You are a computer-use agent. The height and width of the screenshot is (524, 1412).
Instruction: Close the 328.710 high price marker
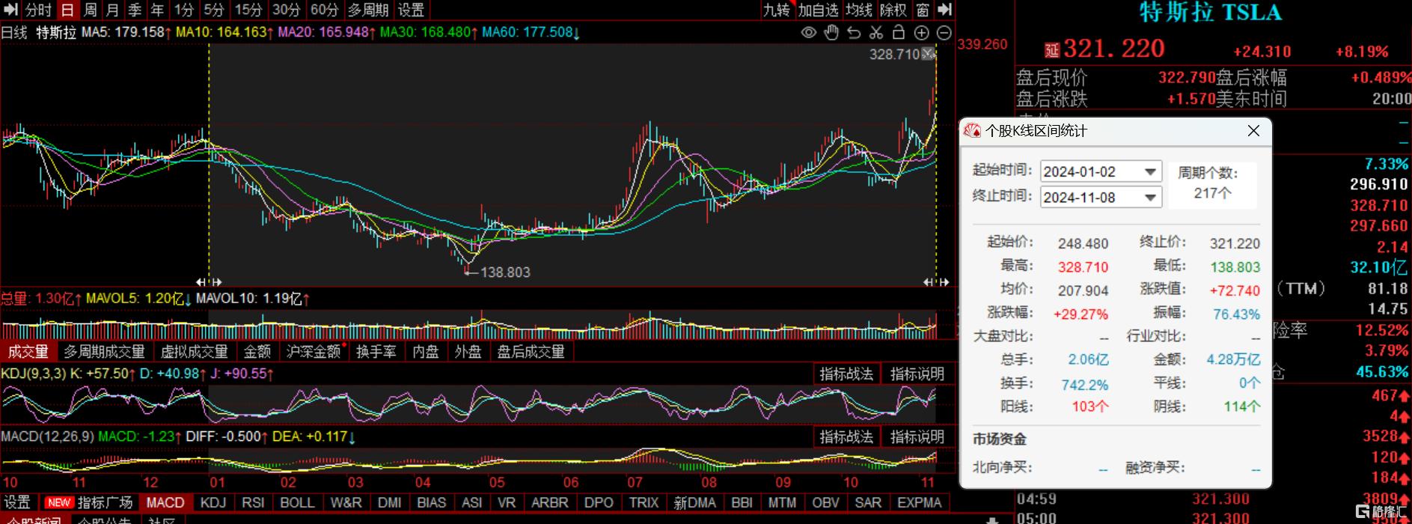[x=929, y=54]
